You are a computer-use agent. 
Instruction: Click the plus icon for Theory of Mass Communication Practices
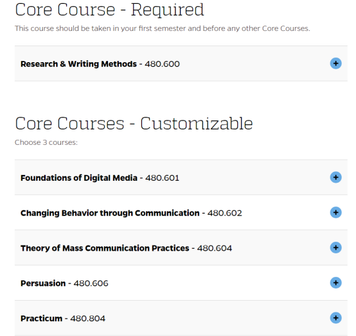tap(335, 248)
